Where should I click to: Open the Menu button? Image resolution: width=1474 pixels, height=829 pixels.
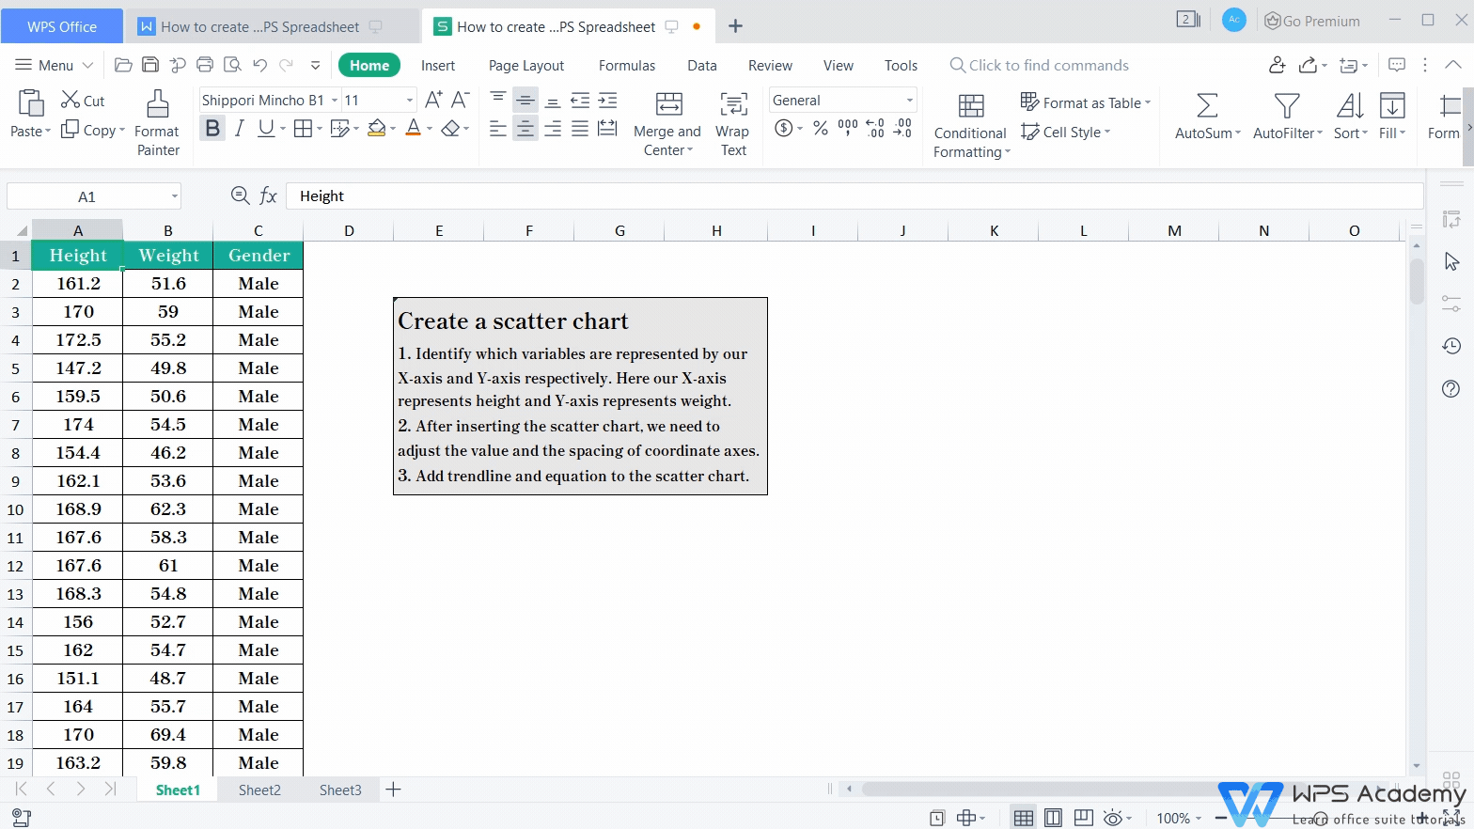pyautogui.click(x=55, y=65)
